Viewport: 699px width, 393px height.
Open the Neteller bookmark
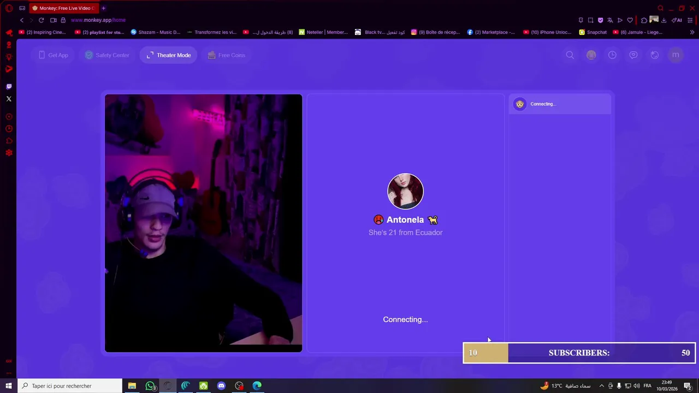(x=323, y=32)
